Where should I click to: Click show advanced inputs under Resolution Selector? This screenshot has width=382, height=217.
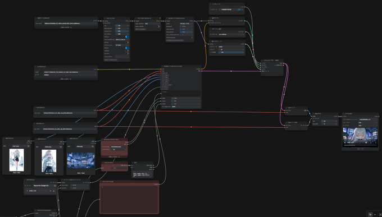(114, 157)
